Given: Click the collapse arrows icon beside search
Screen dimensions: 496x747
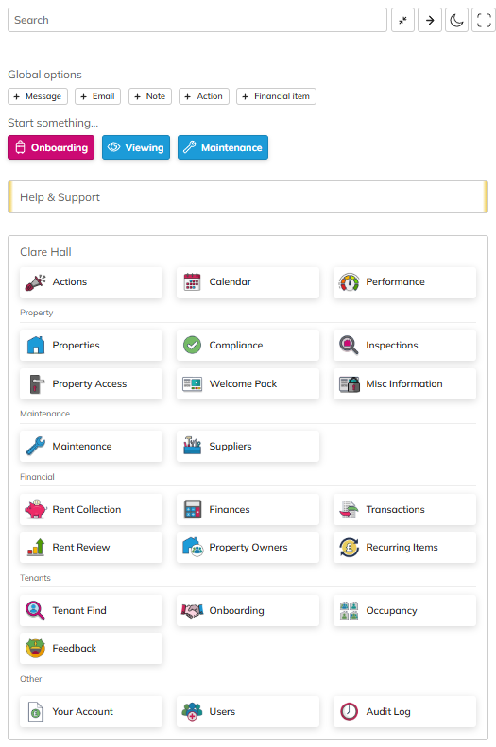Looking at the screenshot, I should pos(402,20).
